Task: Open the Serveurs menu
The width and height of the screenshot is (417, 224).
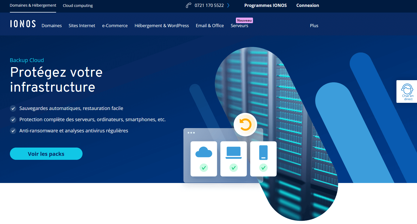Action: click(239, 26)
